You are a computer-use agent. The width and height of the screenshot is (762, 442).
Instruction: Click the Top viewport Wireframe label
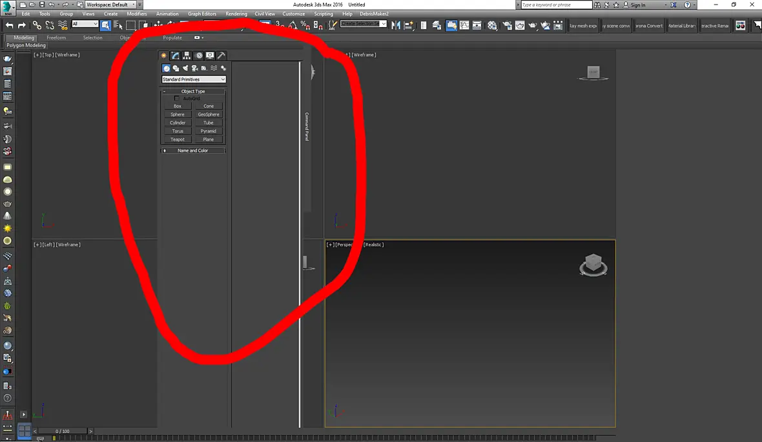[x=67, y=55]
